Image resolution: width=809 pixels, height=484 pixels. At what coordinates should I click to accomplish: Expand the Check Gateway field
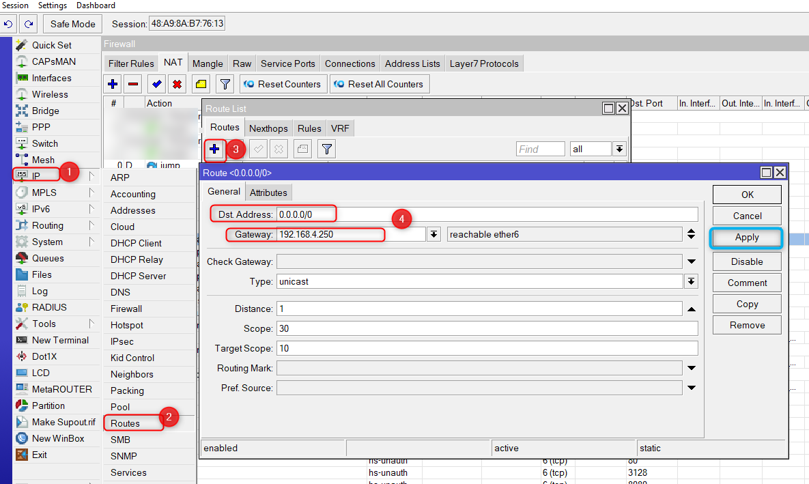pyautogui.click(x=691, y=261)
